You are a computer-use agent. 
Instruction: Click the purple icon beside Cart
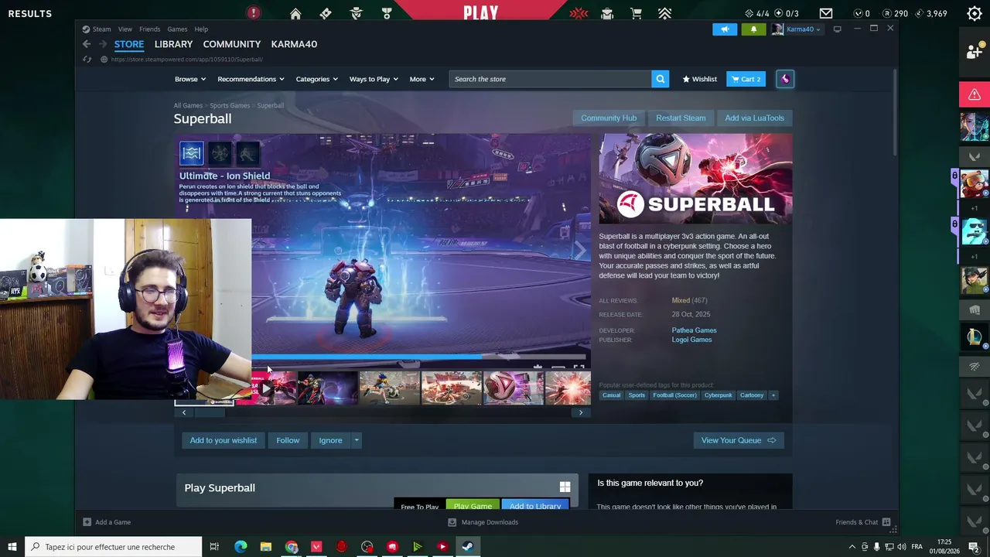pos(785,79)
